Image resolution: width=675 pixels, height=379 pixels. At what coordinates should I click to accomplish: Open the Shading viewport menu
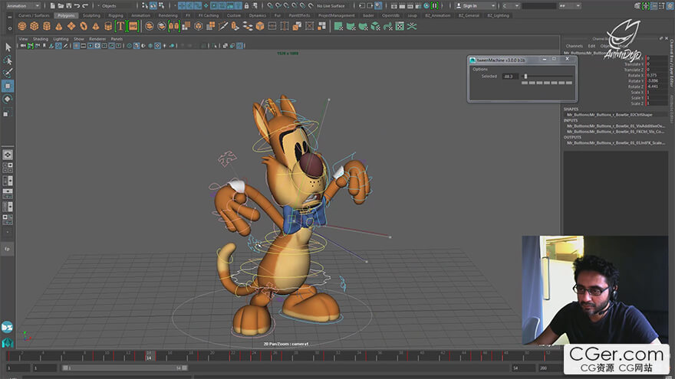[40, 38]
